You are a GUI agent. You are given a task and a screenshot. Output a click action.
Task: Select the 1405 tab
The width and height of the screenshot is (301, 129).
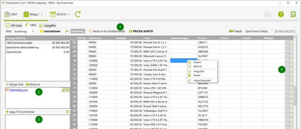click(31, 25)
